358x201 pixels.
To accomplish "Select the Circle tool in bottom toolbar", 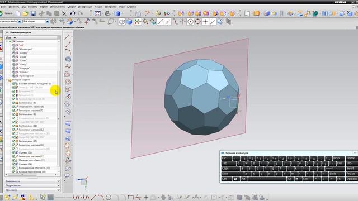I will click(109, 197).
